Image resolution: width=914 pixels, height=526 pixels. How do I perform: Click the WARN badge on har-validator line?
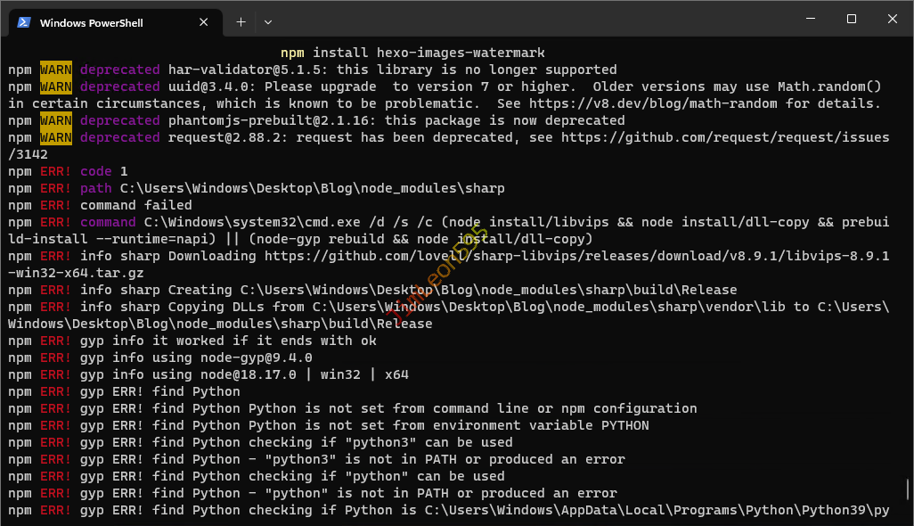(56, 70)
